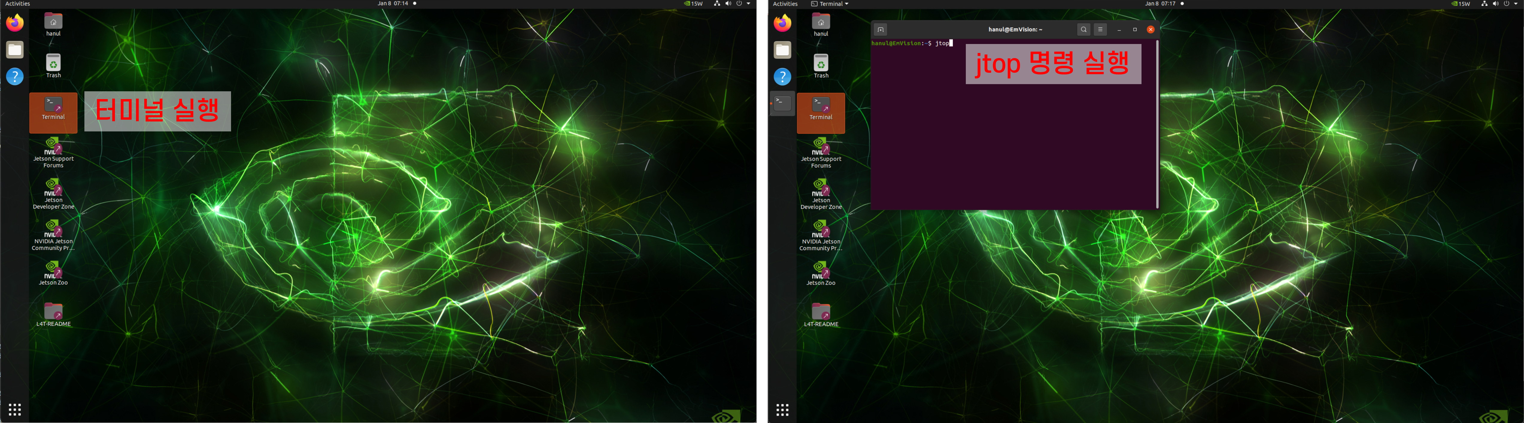The width and height of the screenshot is (1524, 423).
Task: Click the power icon on the 07:14 desktop
Action: pyautogui.click(x=739, y=4)
